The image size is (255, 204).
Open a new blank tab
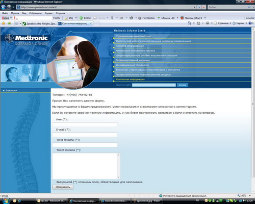click(96, 23)
